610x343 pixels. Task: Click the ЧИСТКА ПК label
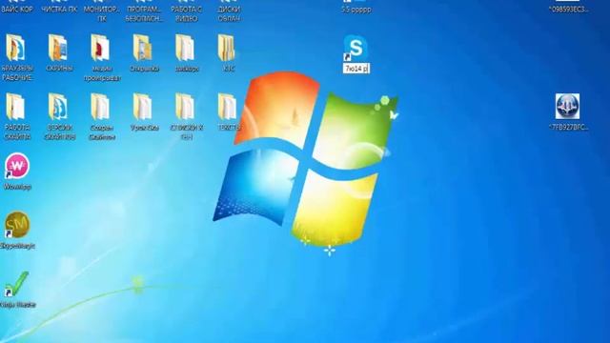59,9
